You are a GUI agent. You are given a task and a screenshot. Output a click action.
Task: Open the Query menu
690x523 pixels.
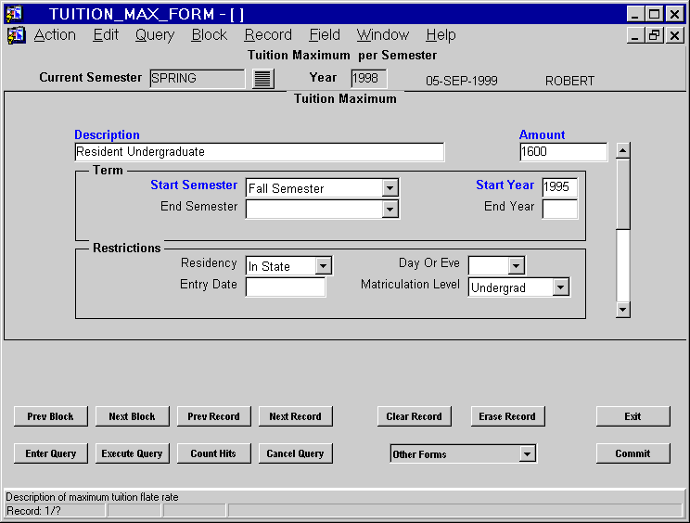pos(155,34)
